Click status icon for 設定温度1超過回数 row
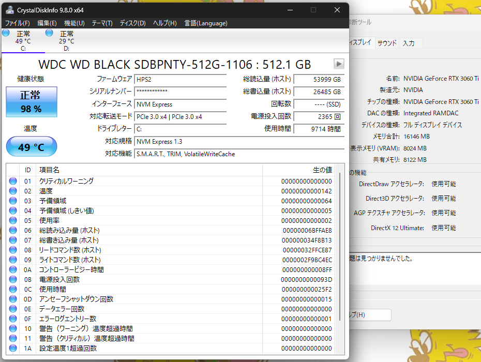The height and width of the screenshot is (362, 481). tap(13, 348)
